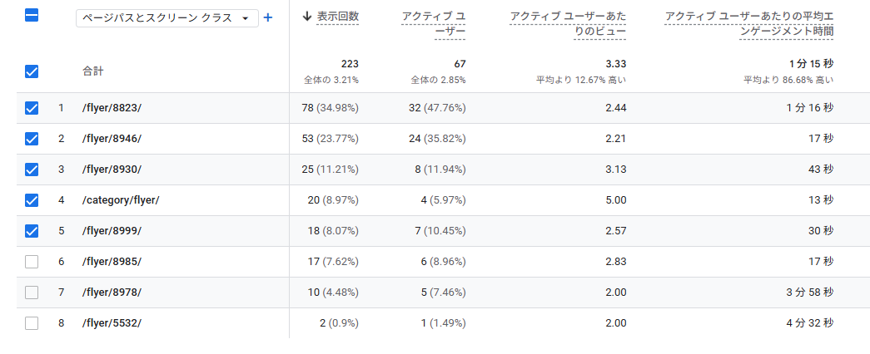Uncheck row 3 /flyer/8930/ checkbox
The height and width of the screenshot is (354, 870).
coord(32,170)
